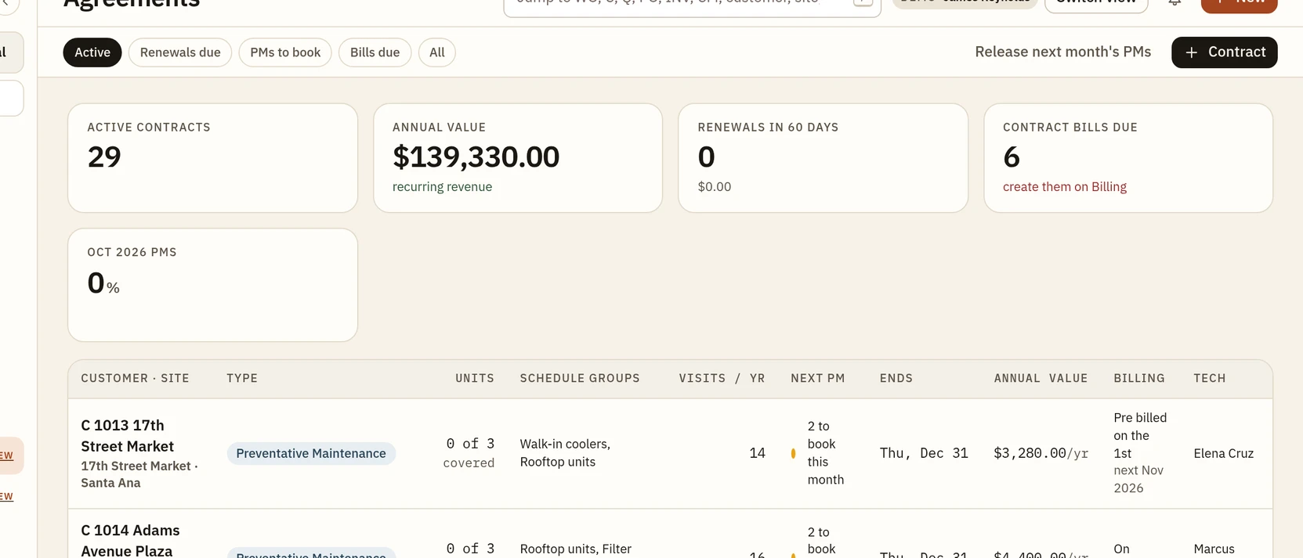Click the 'next Nov 2026' billing note
Image resolution: width=1303 pixels, height=558 pixels.
coord(1138,479)
